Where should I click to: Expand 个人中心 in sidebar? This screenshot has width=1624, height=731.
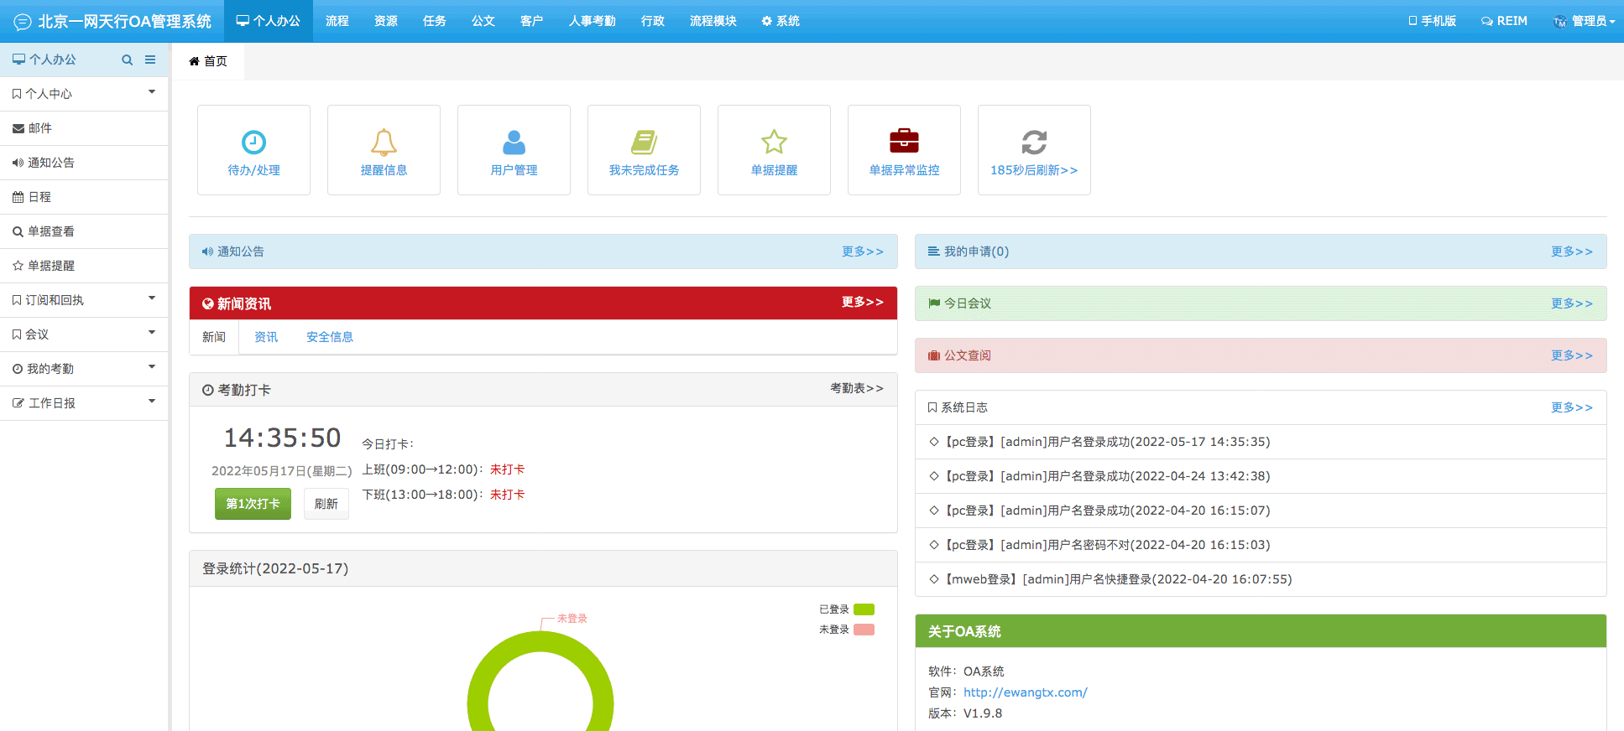click(x=84, y=94)
